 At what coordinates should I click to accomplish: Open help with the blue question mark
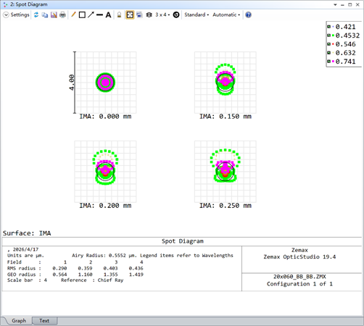click(x=248, y=15)
